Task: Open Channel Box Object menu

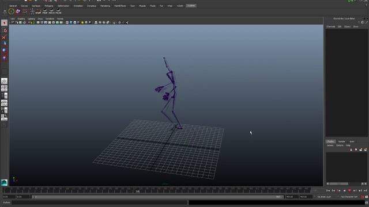Action: coord(347,27)
